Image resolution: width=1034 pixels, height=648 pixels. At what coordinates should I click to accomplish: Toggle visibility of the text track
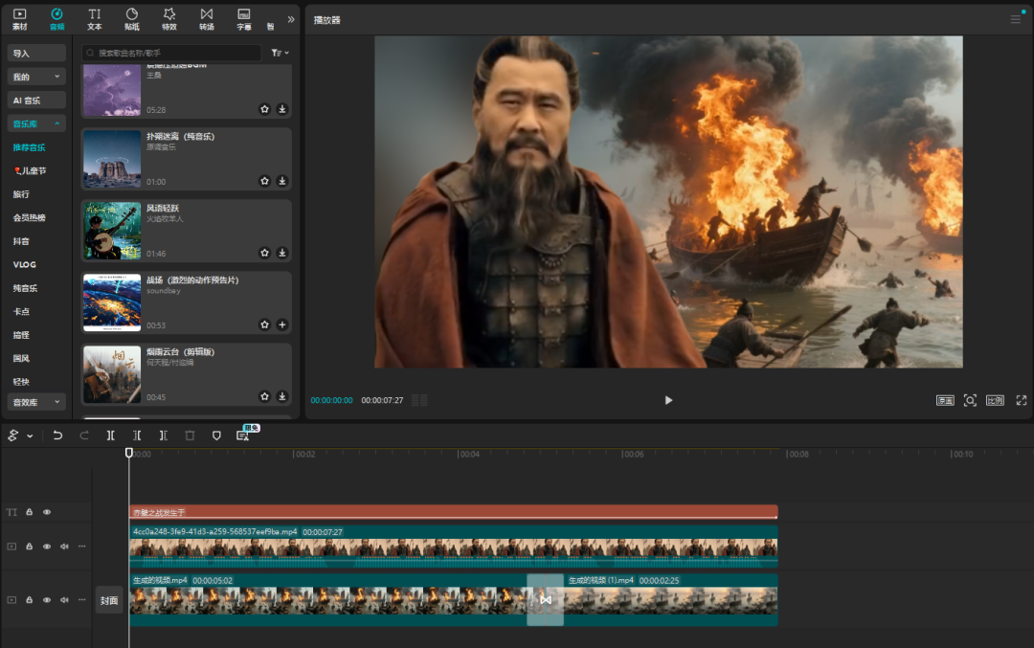(47, 512)
